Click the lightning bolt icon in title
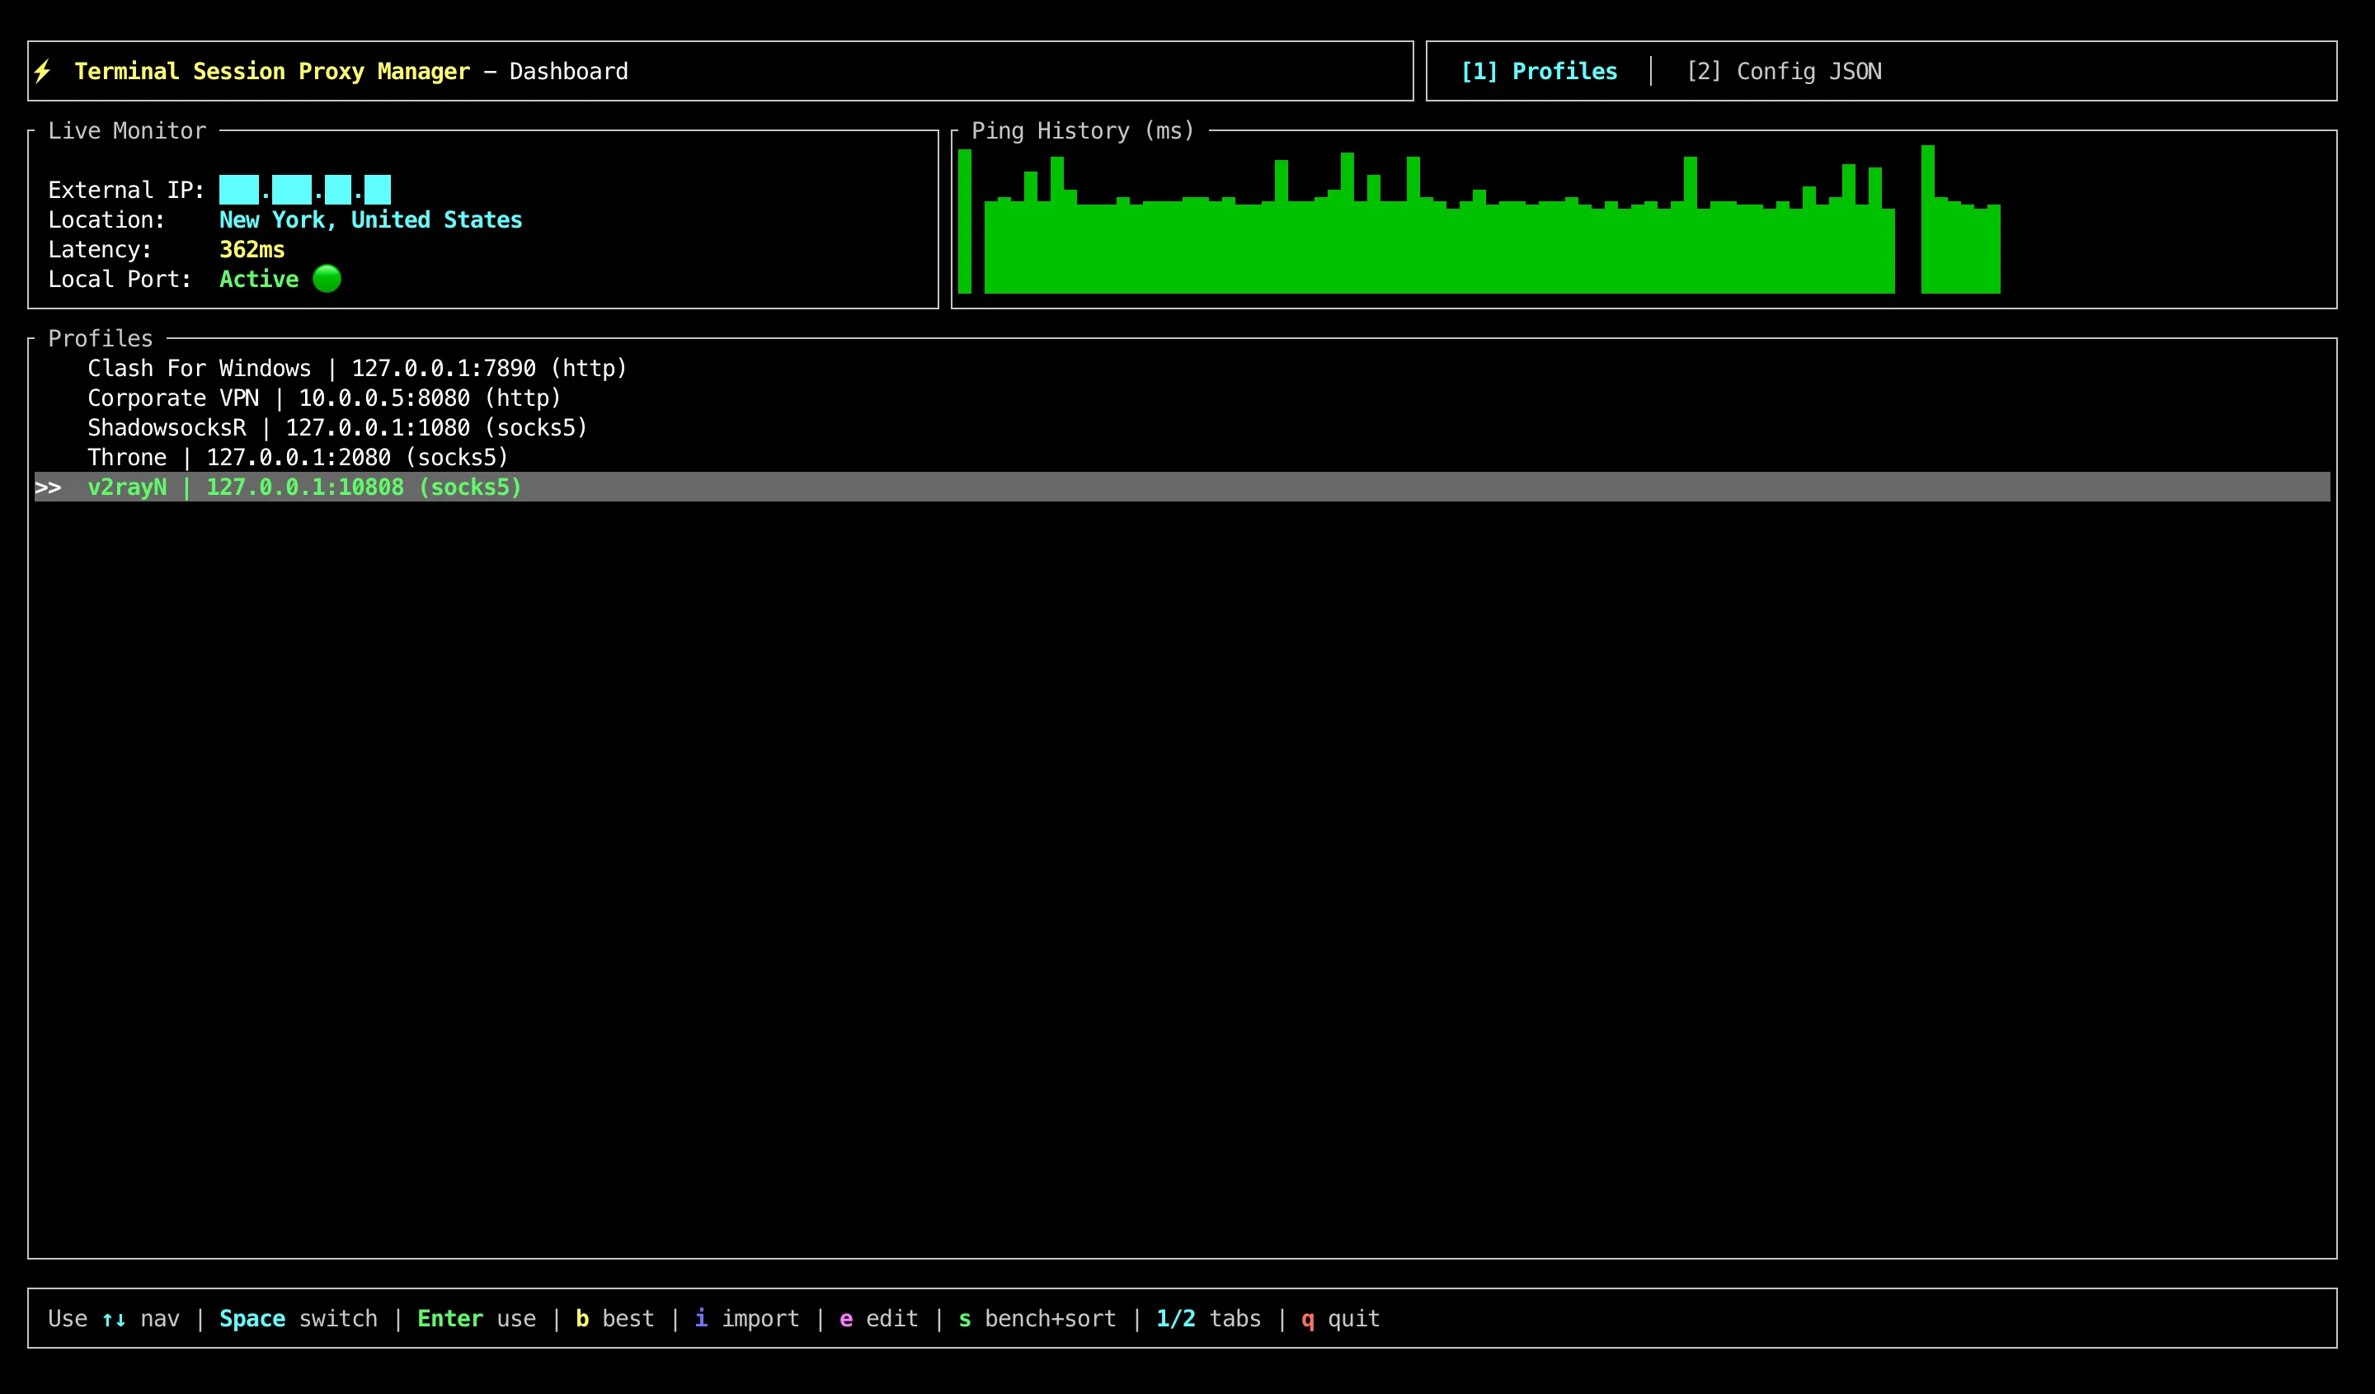This screenshot has height=1394, width=2375. pyautogui.click(x=42, y=72)
